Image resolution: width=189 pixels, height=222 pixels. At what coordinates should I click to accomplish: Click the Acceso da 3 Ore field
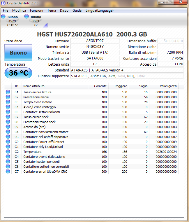pyautogui.click(x=171, y=64)
